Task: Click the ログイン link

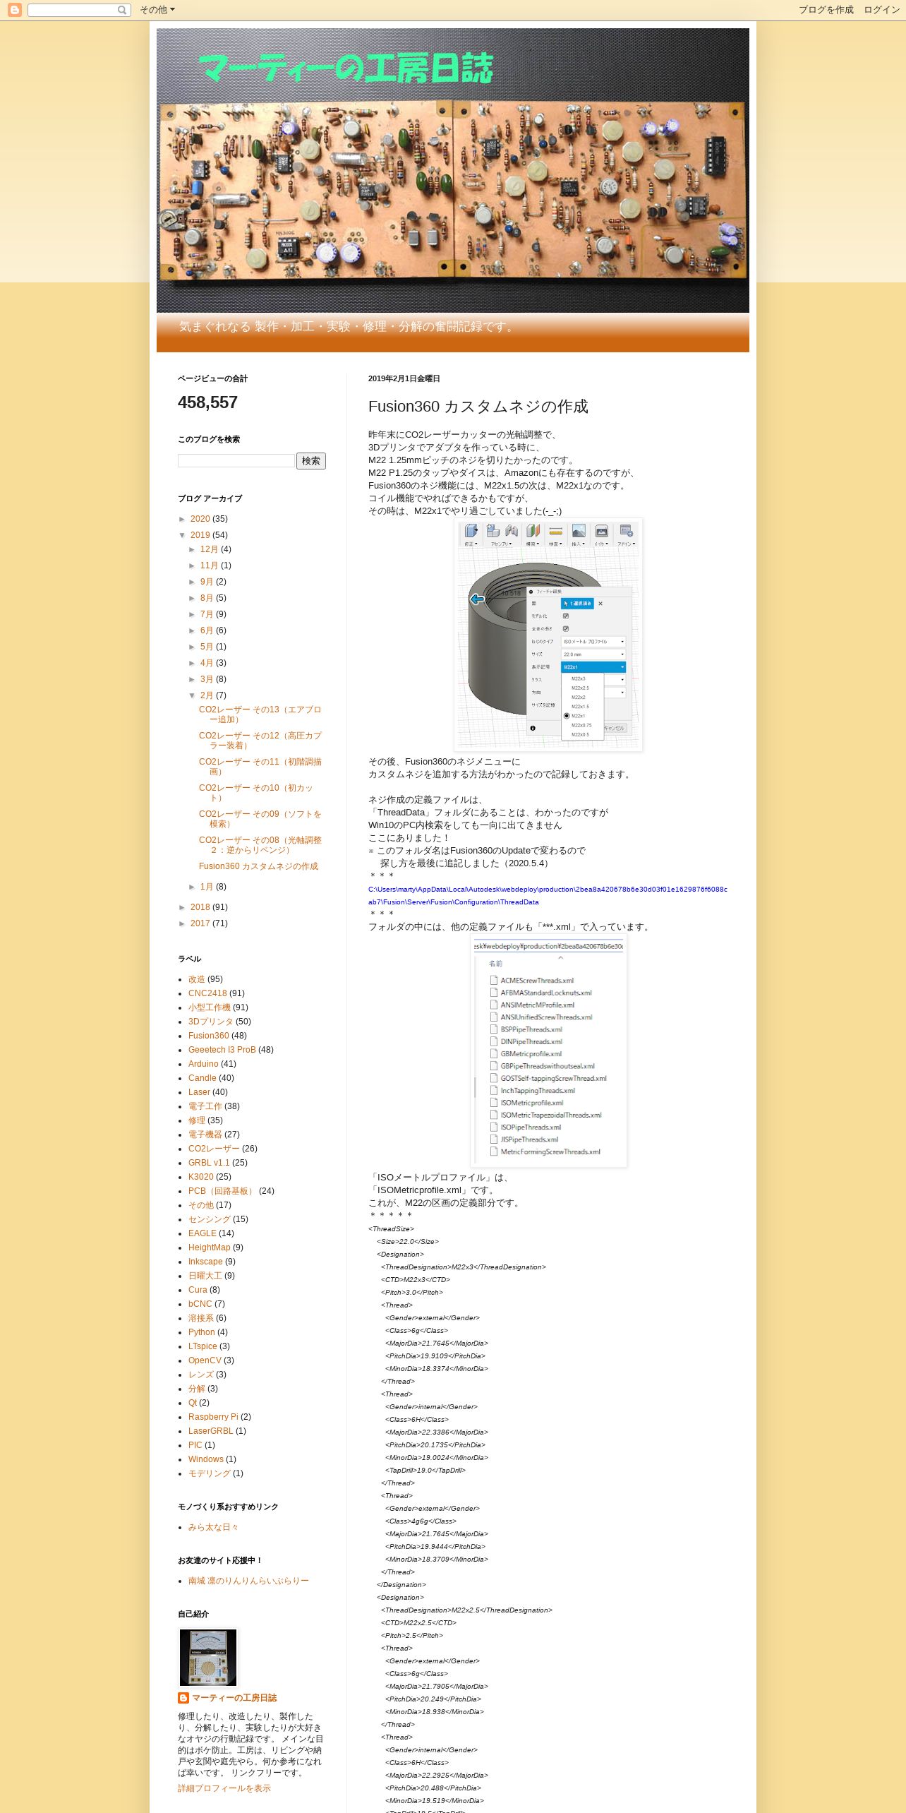Action: click(x=881, y=10)
